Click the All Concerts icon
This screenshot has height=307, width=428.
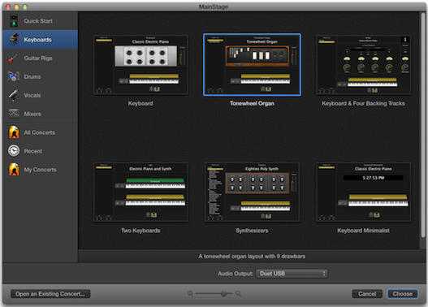pos(14,132)
